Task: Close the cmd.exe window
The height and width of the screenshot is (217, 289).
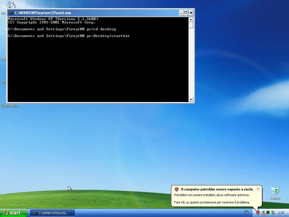Action: point(191,13)
